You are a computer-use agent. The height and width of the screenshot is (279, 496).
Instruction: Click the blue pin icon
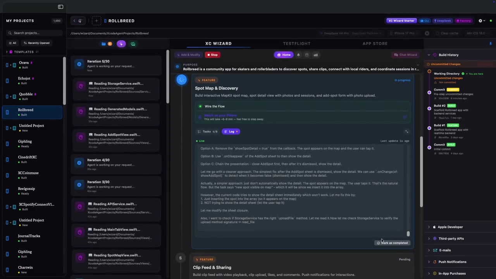pos(491,43)
